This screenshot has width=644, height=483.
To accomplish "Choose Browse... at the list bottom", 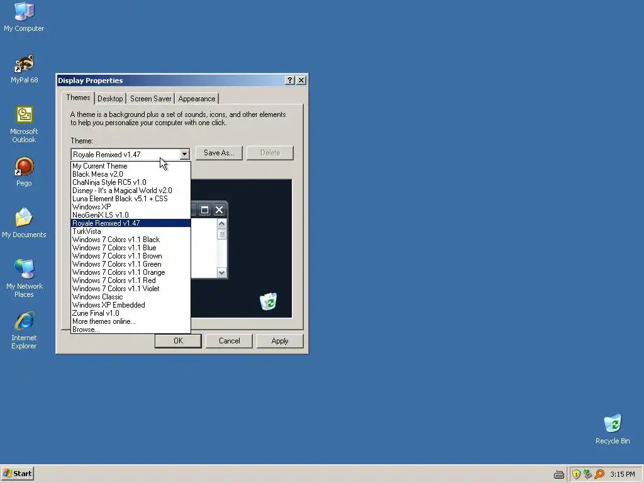I will click(x=131, y=330).
